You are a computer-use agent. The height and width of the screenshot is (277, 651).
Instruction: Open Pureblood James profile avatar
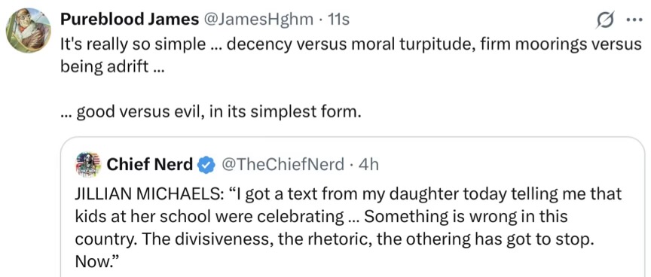28,30
